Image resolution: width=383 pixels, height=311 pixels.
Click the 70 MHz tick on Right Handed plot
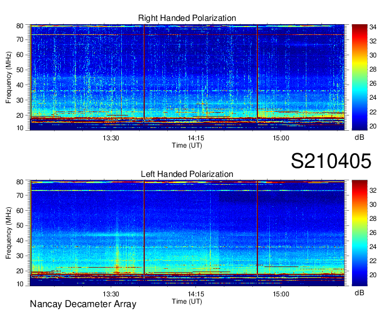pyautogui.click(x=20, y=39)
